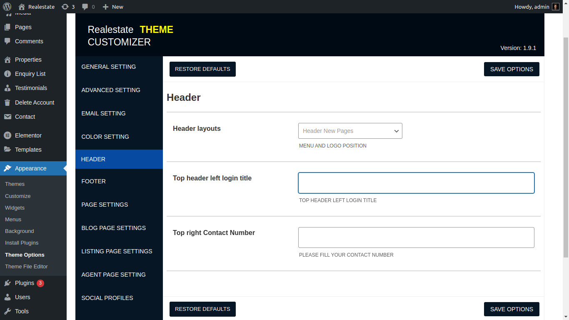This screenshot has height=320, width=569.
Task: Expand the Header layouts dropdown
Action: click(350, 131)
